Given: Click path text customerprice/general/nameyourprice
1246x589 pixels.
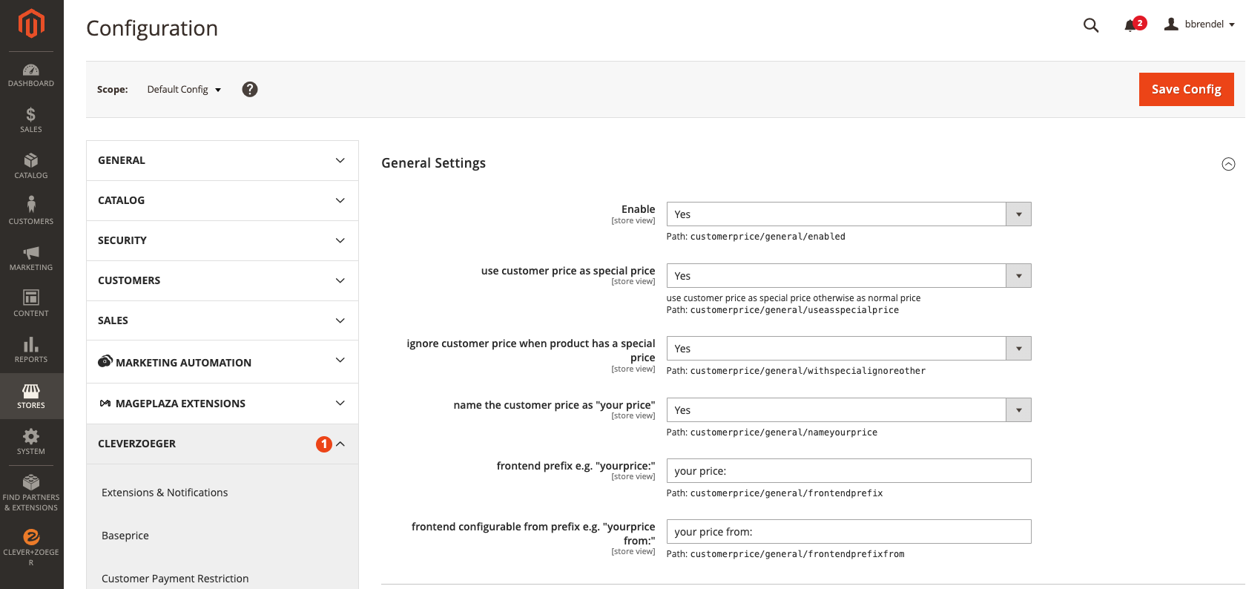Looking at the screenshot, I should pyautogui.click(x=784, y=432).
